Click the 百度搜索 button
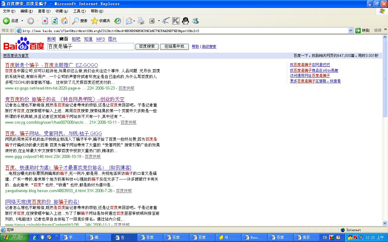Viewport: 388px width, 242px height. pyautogui.click(x=147, y=47)
